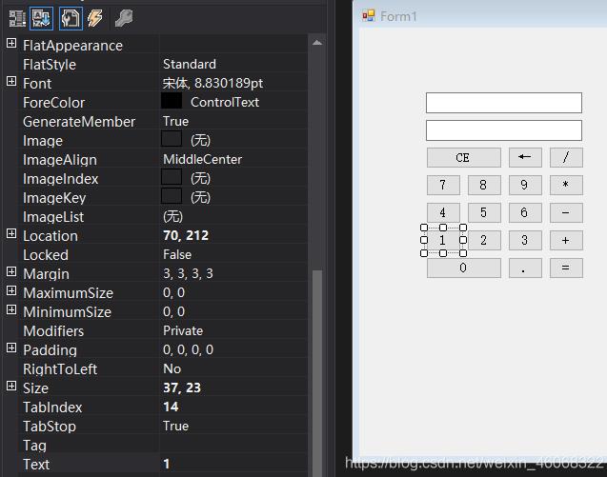Open the Property Pages wrench icon
This screenshot has width=607, height=477.
[x=124, y=18]
